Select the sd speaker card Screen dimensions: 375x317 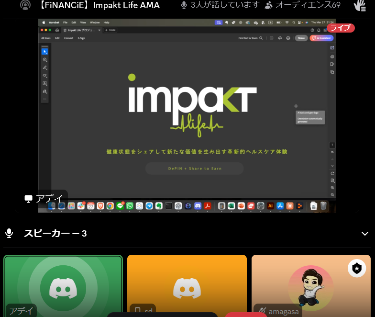pyautogui.click(x=187, y=286)
